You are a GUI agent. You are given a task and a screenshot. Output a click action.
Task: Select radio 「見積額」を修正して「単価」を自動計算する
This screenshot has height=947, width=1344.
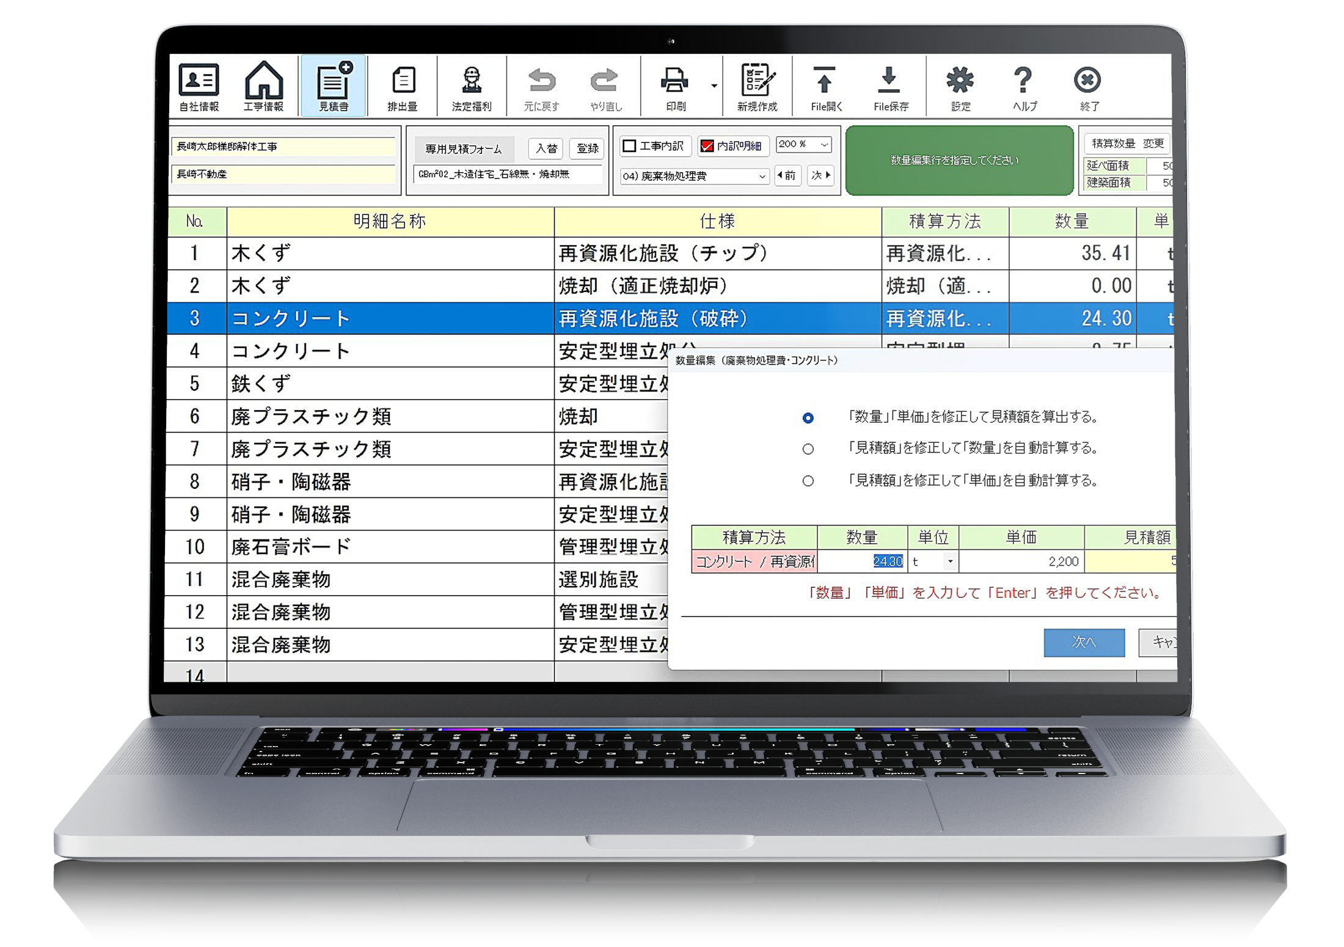coord(808,481)
